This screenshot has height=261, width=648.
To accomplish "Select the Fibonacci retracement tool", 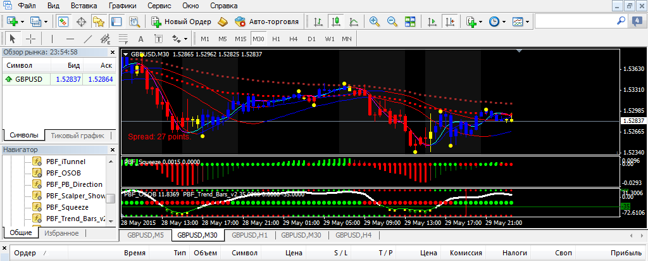I will click(123, 39).
